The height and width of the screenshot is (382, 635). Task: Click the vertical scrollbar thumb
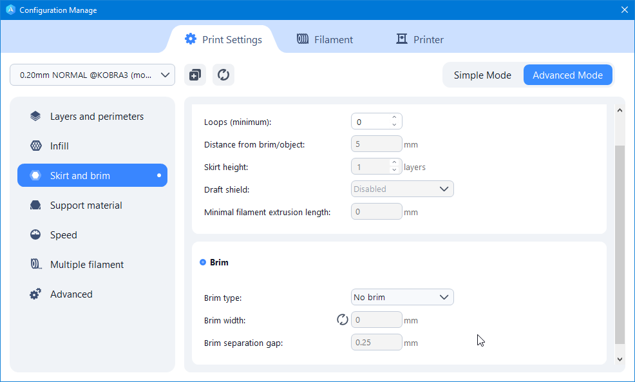(x=620, y=244)
